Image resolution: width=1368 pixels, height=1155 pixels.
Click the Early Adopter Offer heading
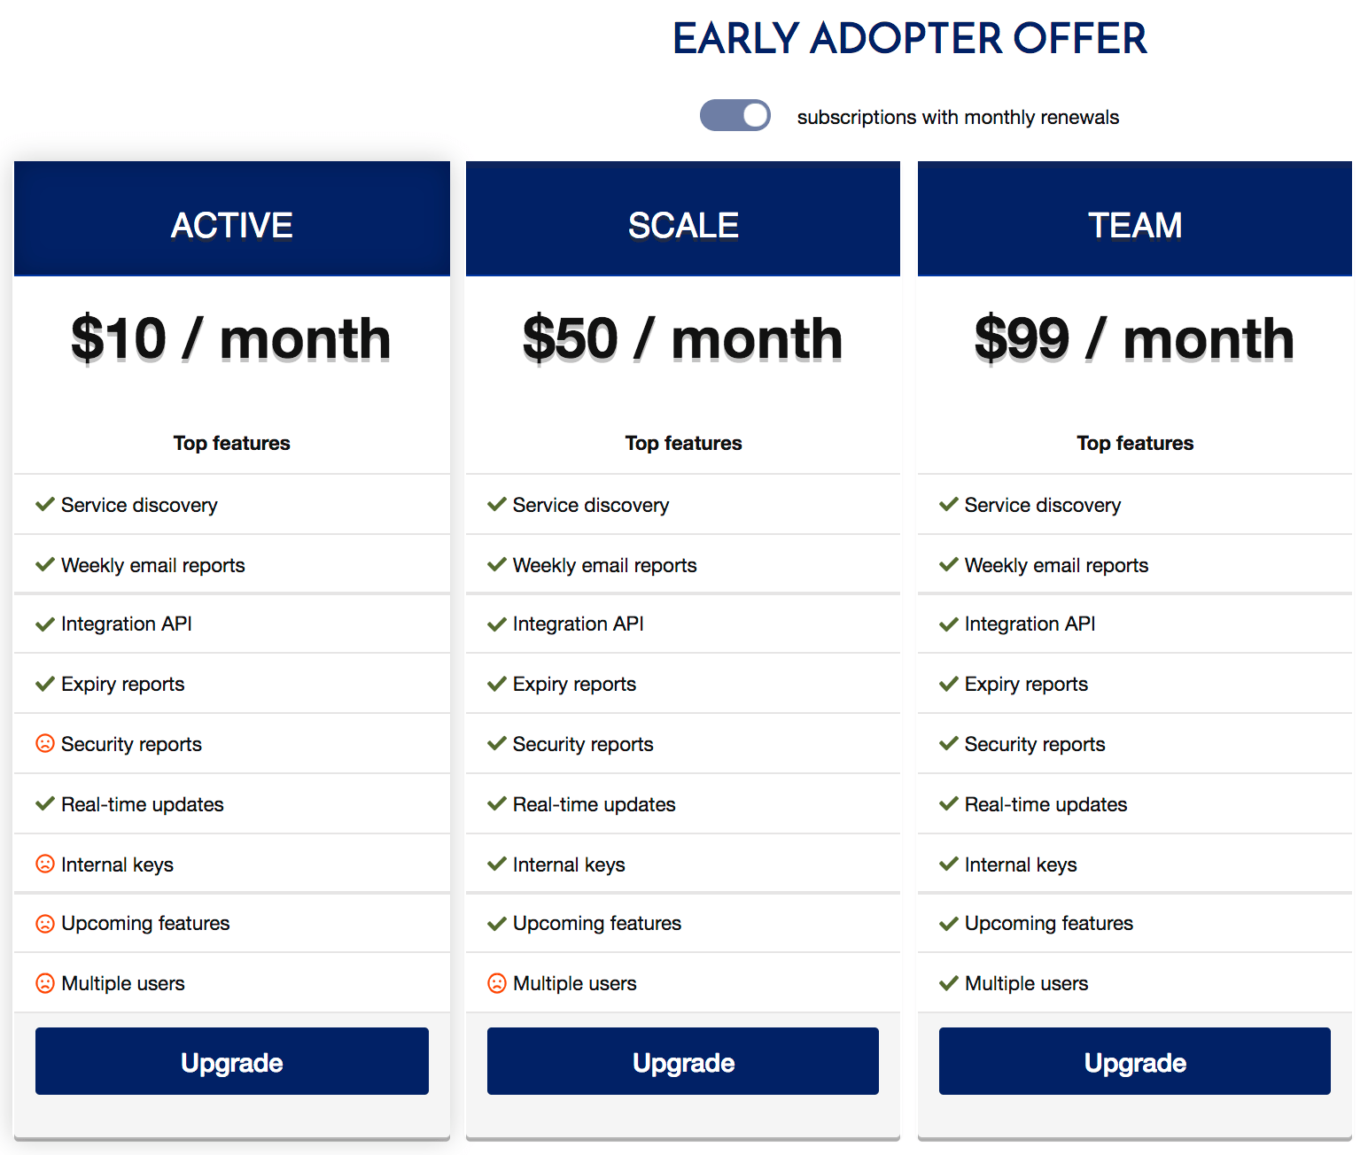coord(909,39)
